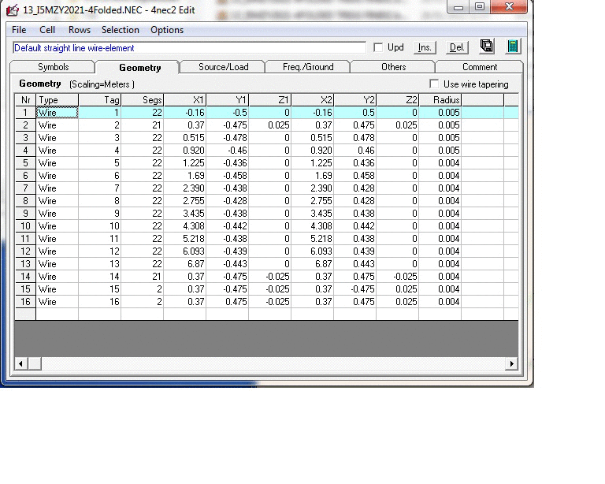The image size is (605, 484).
Task: Open the Cell menu dropdown
Action: tap(47, 30)
